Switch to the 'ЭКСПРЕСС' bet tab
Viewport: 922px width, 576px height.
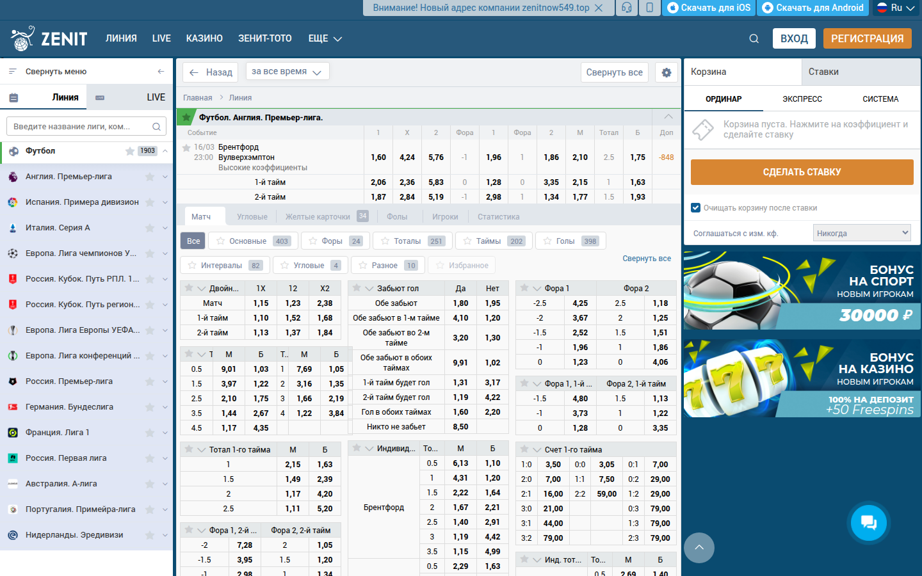click(802, 99)
